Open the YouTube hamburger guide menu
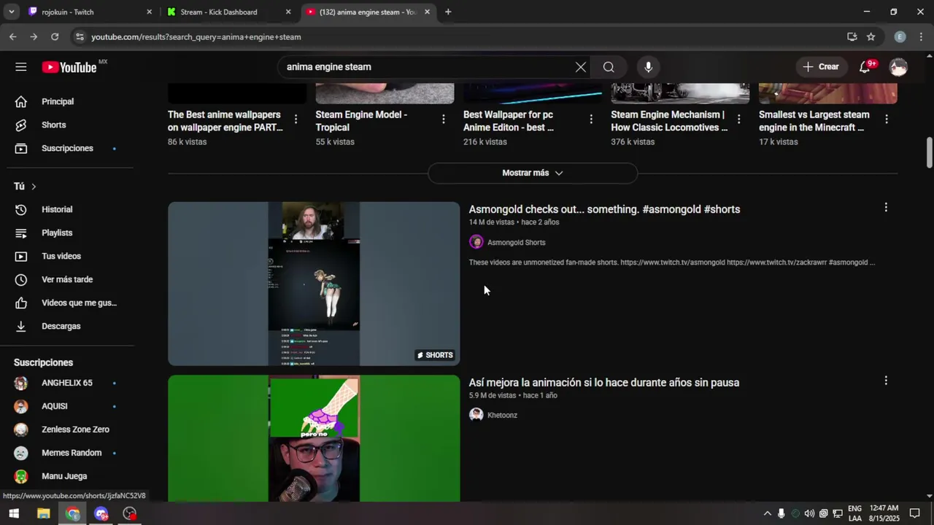The height and width of the screenshot is (525, 934). click(20, 67)
